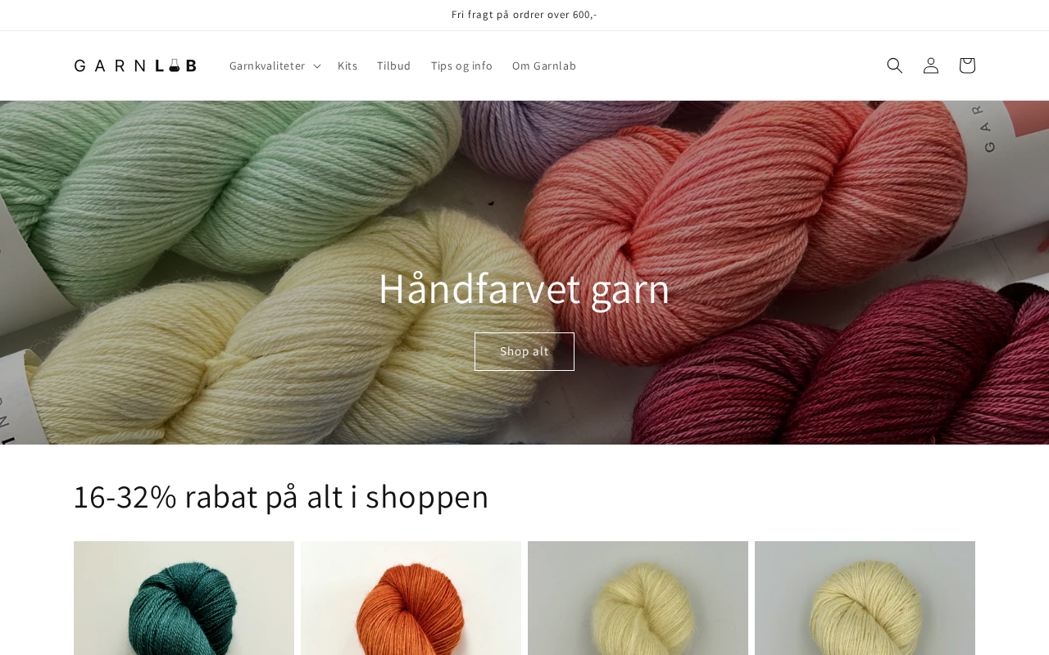The height and width of the screenshot is (655, 1049).
Task: Open the Garnkvaliteter menu
Action: tap(275, 65)
